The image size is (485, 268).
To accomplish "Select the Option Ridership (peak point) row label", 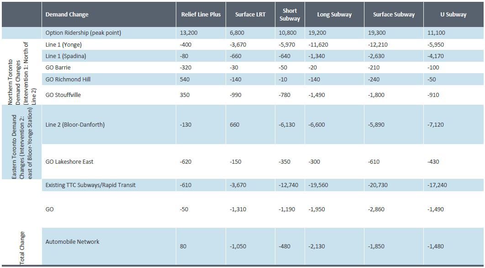I will click(83, 33).
